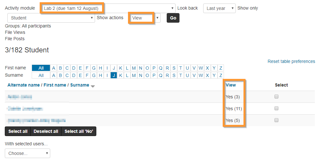Open the Show only Student dropdown
The width and height of the screenshot is (319, 160).
coord(51,18)
